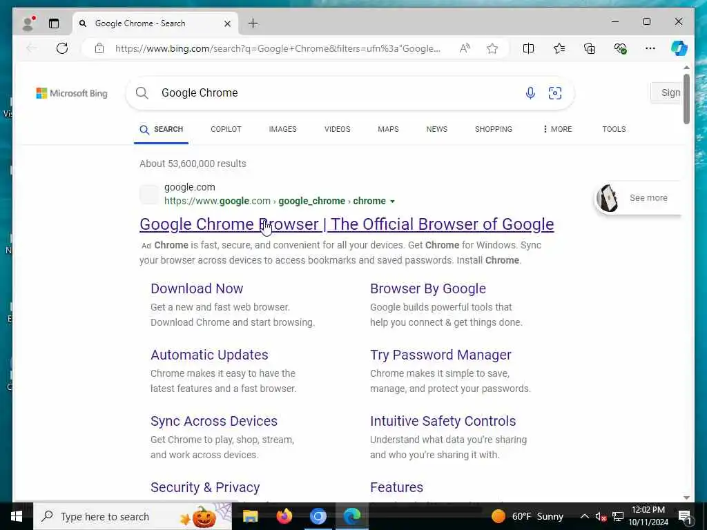The image size is (707, 530).
Task: Click the search magnifier in Bing box
Action: (142, 93)
